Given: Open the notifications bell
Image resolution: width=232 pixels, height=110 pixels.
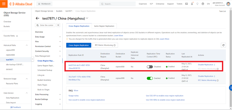Looking at the screenshot, I should tap(192, 4).
